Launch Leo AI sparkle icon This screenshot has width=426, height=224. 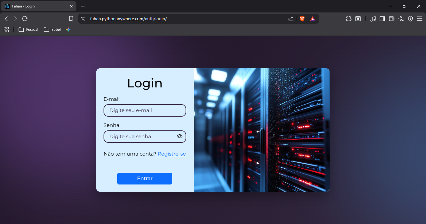point(401,19)
